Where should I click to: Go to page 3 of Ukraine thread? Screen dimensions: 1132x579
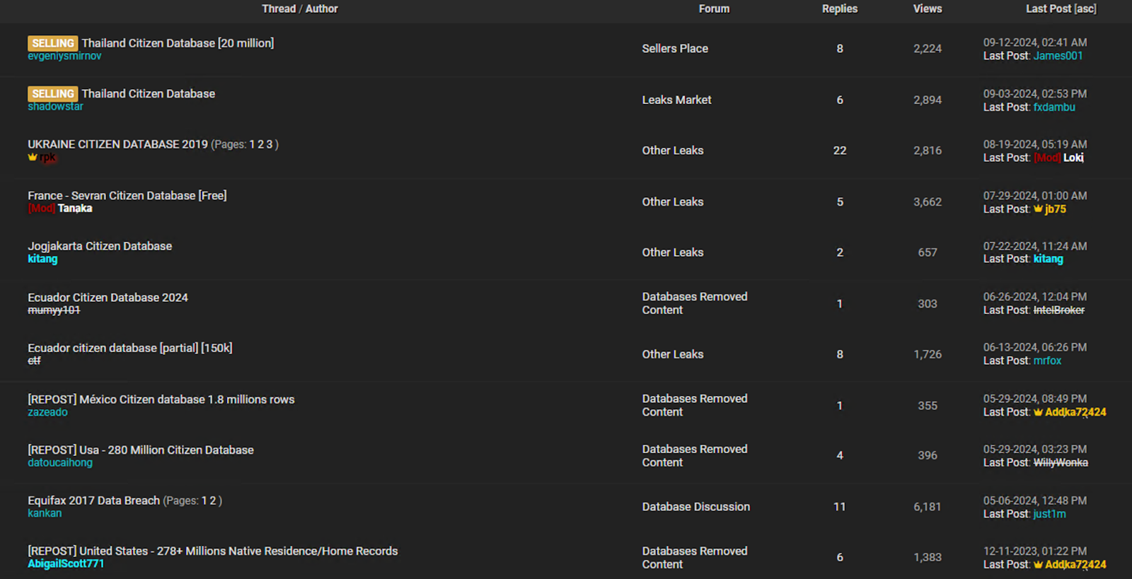(270, 144)
